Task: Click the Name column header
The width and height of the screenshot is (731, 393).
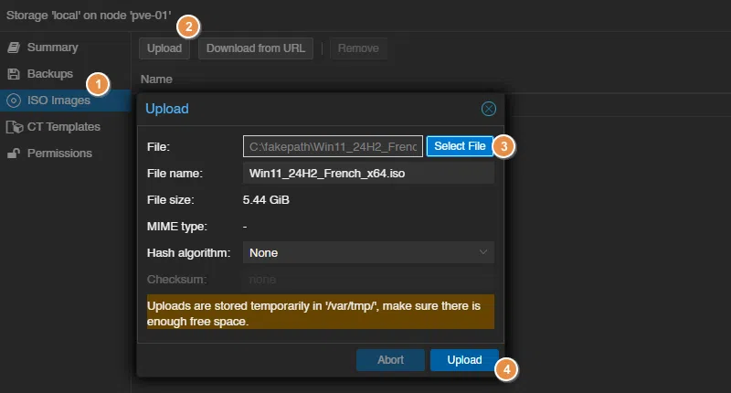Action: [156, 80]
